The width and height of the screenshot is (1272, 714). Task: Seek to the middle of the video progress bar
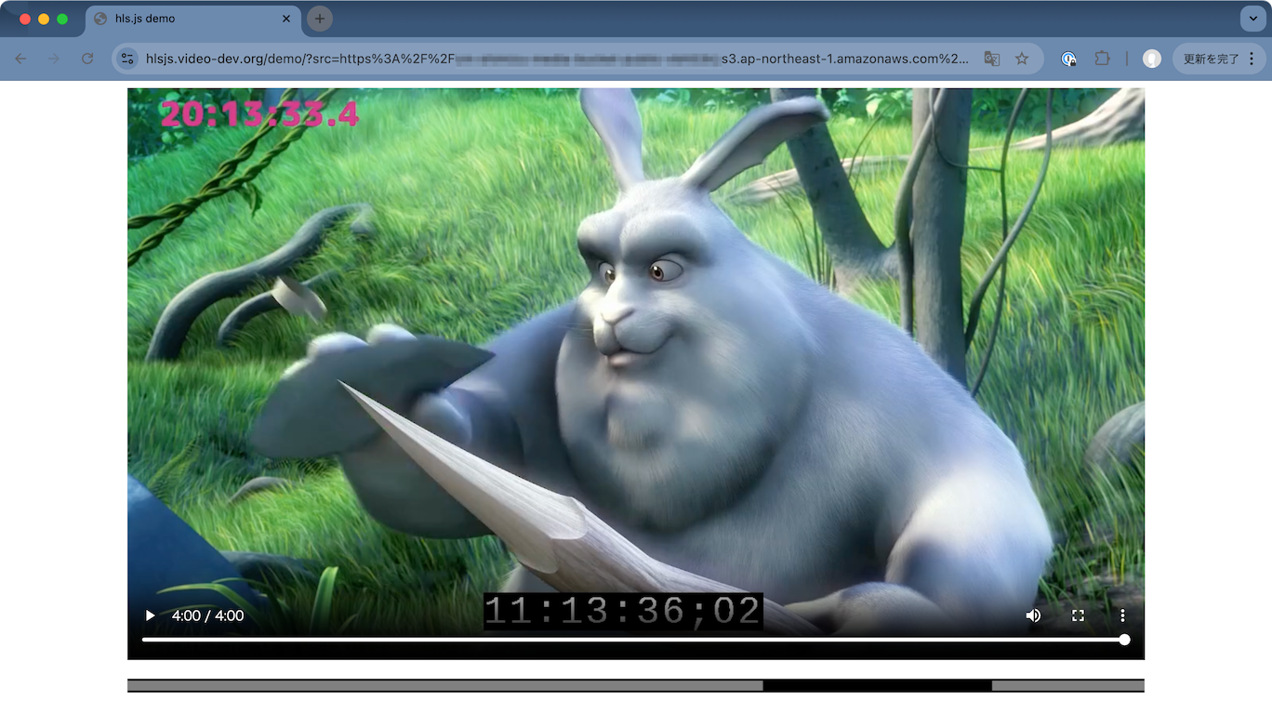pos(633,640)
